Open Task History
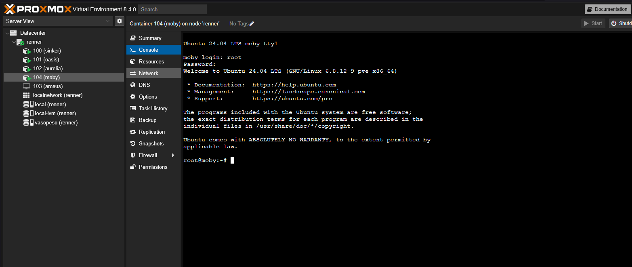 pyautogui.click(x=153, y=108)
